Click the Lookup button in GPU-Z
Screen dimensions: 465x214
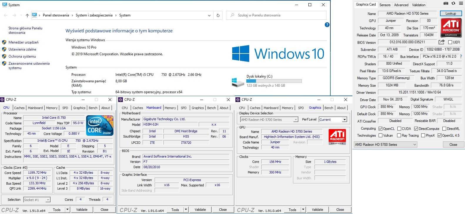[x=451, y=14]
